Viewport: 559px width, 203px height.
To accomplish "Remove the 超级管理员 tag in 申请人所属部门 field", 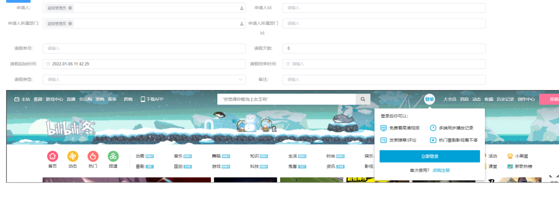I will click(x=70, y=23).
